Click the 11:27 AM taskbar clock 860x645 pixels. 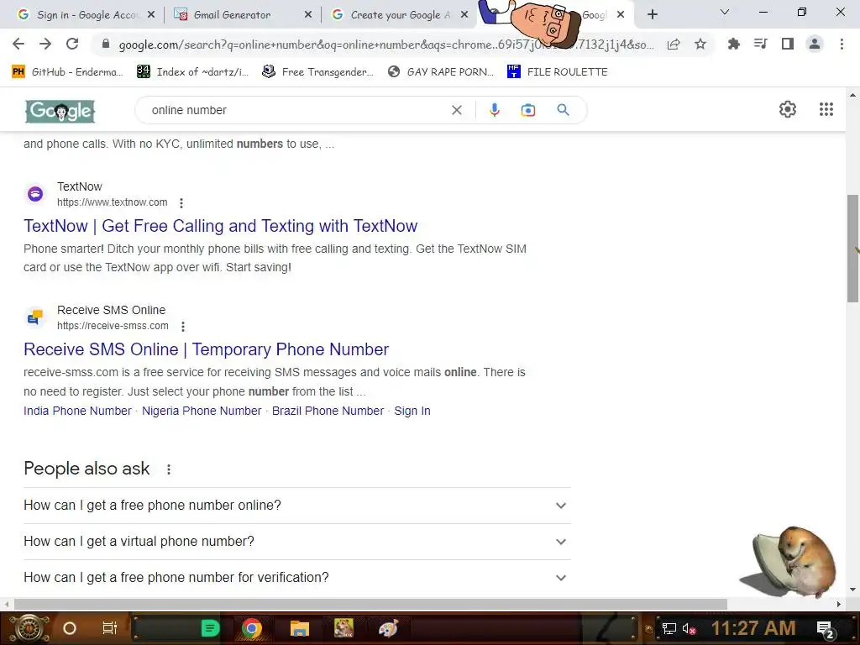click(x=753, y=628)
